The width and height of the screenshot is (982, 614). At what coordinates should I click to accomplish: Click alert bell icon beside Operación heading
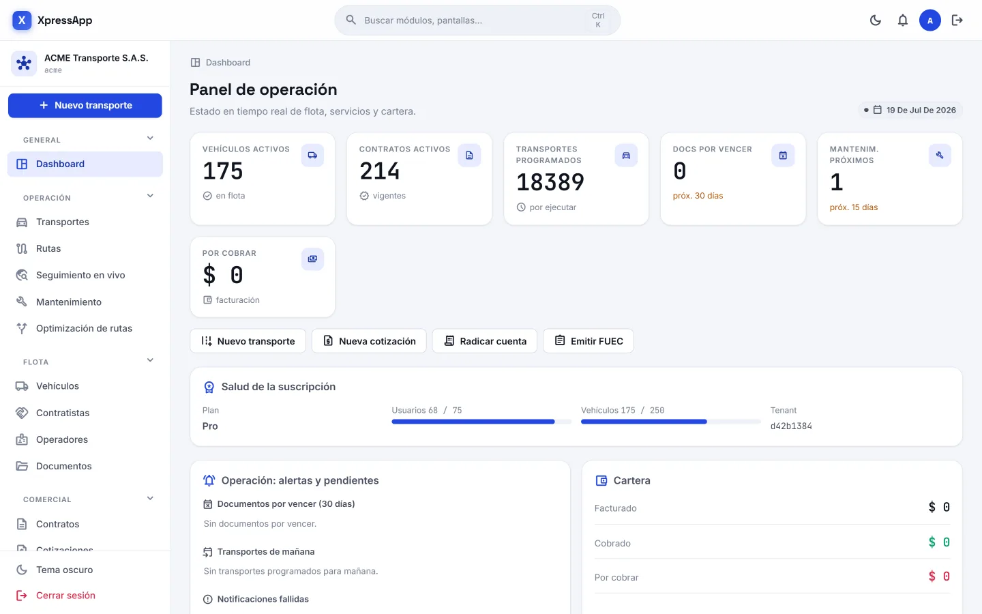coord(209,480)
